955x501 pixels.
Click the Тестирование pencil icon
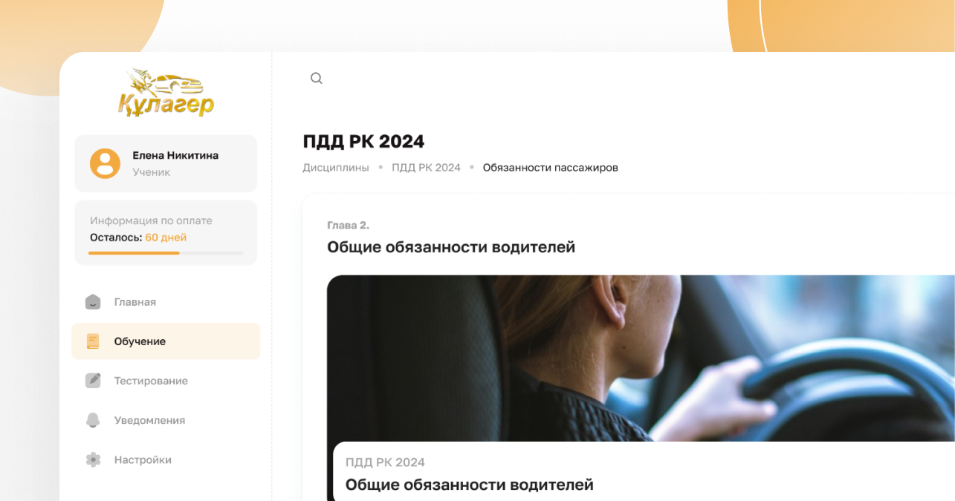[93, 381]
